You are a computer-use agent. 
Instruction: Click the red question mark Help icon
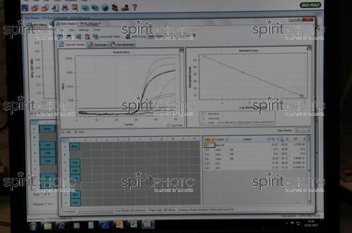tap(135, 8)
